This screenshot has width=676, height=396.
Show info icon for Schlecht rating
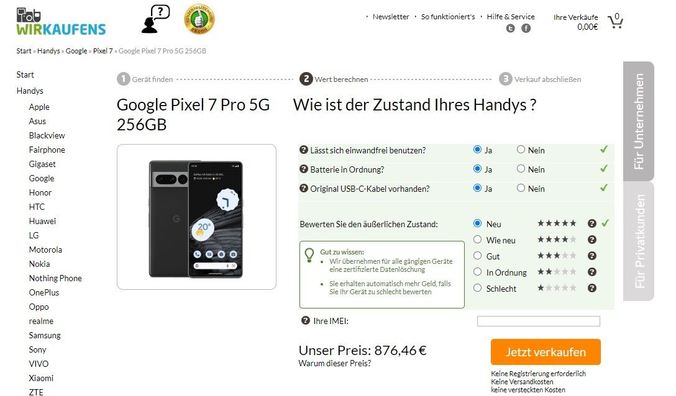[592, 288]
